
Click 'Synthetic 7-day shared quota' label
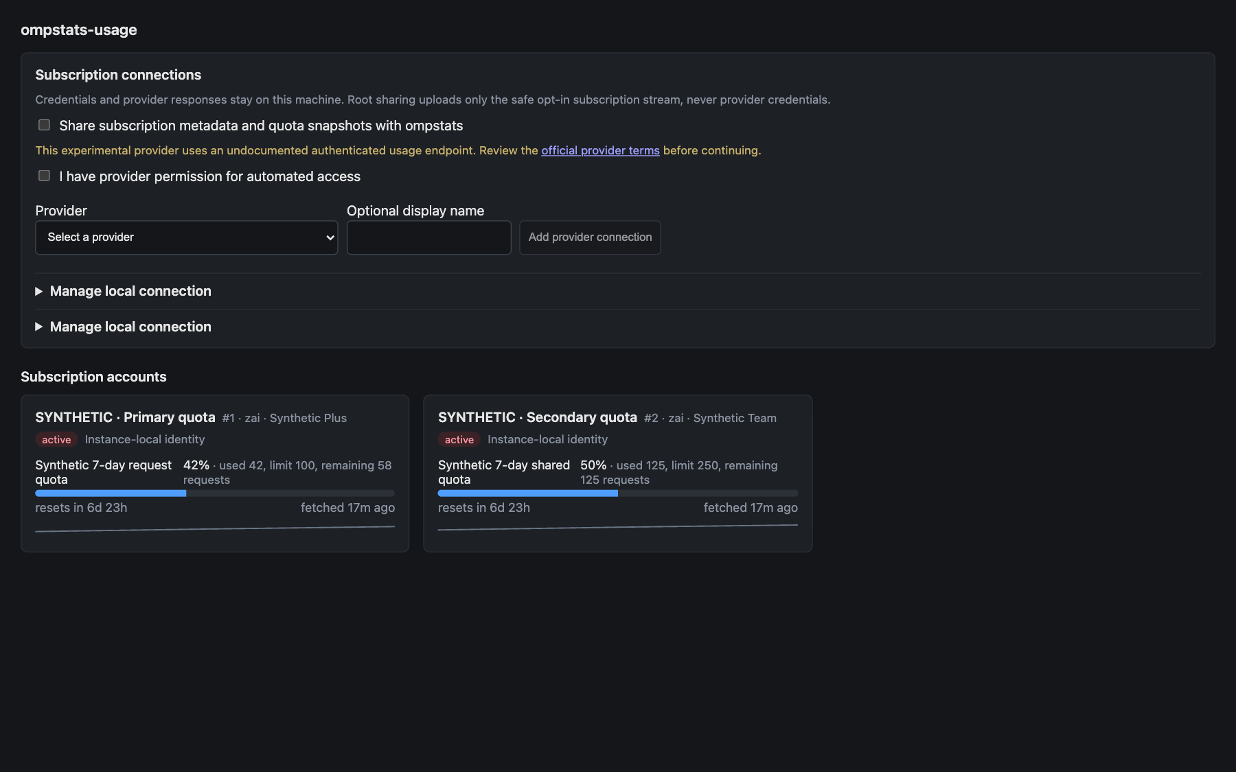pyautogui.click(x=504, y=472)
